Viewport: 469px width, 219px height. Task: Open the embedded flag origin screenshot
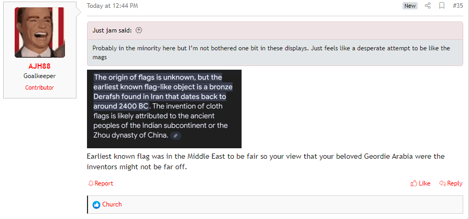[x=164, y=109]
